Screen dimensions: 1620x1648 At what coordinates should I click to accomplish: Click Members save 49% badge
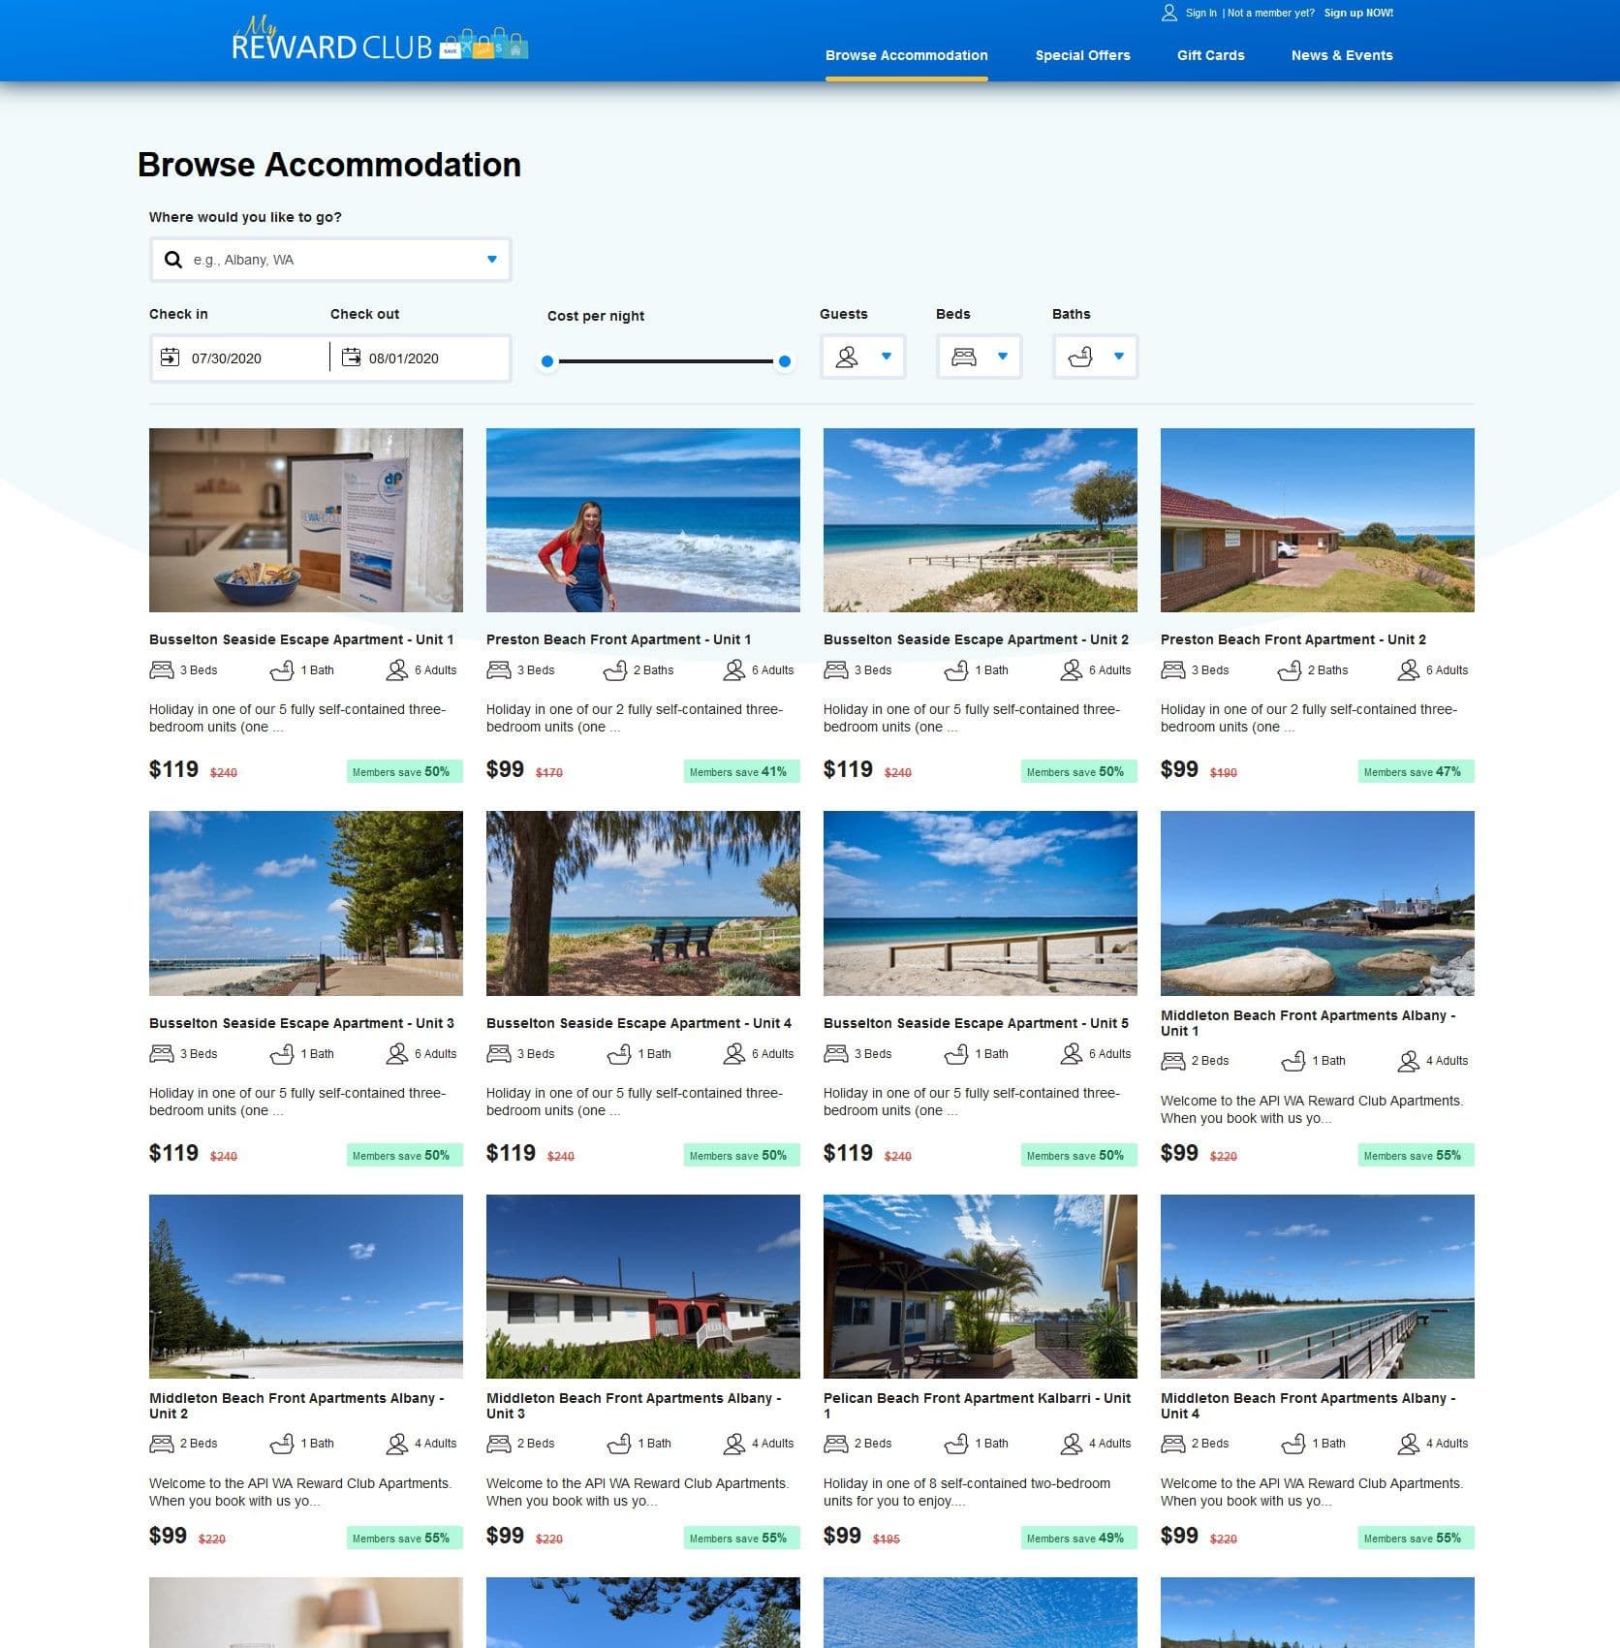click(x=1078, y=1538)
